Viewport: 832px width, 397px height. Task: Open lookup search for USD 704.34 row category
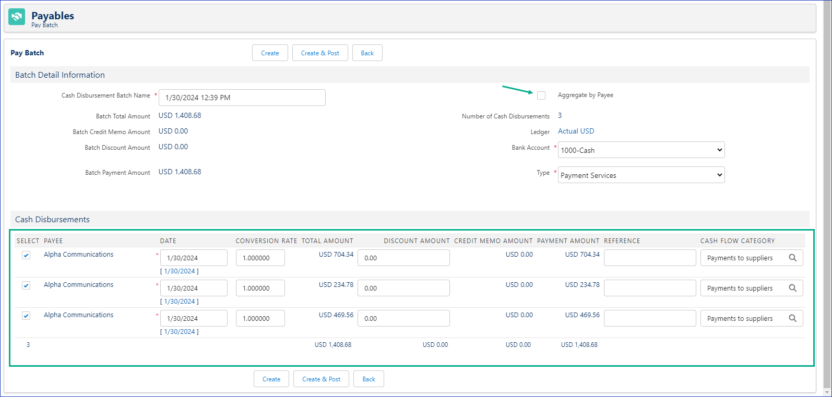pos(792,258)
